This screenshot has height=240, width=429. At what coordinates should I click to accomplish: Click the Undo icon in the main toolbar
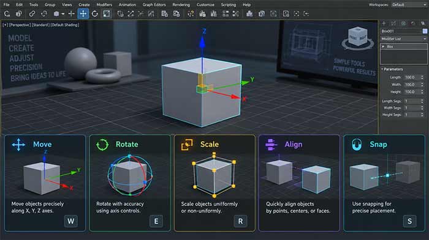pos(7,13)
